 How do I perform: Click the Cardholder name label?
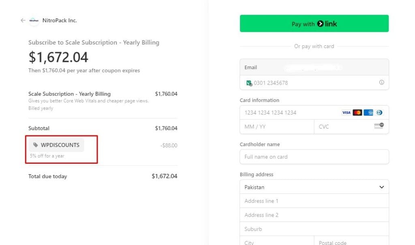tap(260, 144)
